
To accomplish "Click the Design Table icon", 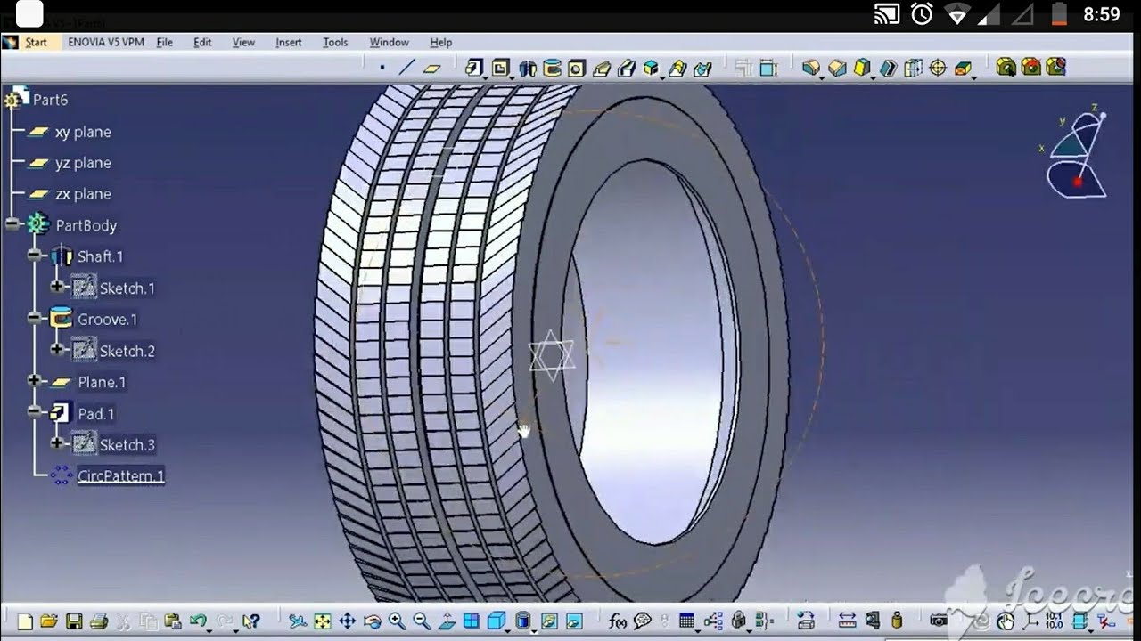I will coord(686,621).
